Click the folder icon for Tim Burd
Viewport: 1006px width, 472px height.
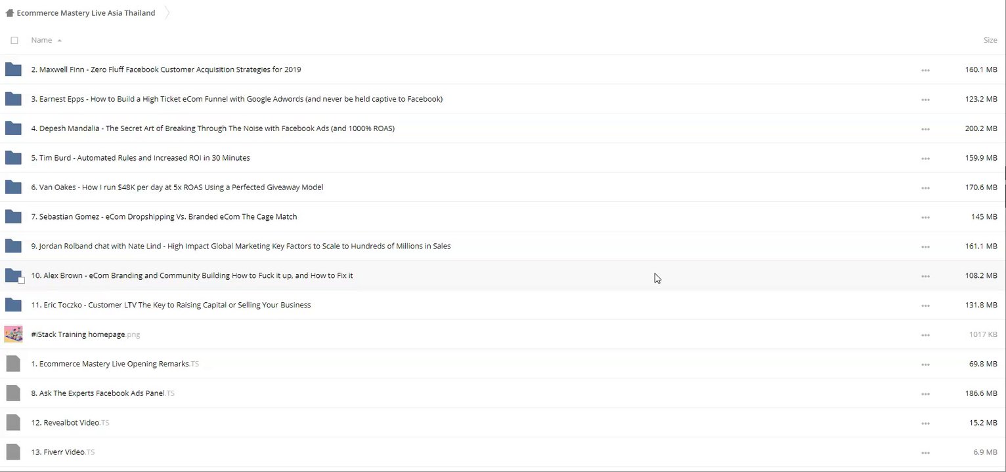(x=13, y=158)
